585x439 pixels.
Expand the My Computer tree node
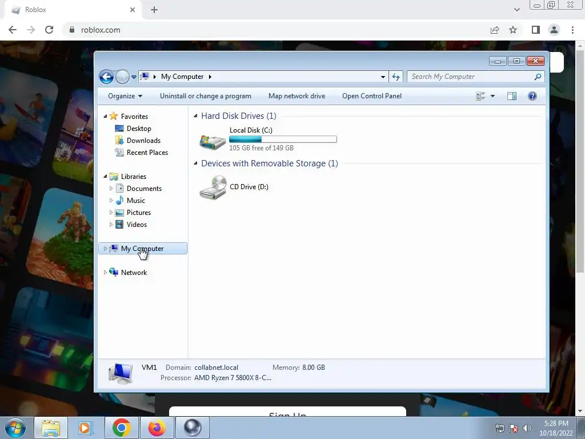(105, 248)
